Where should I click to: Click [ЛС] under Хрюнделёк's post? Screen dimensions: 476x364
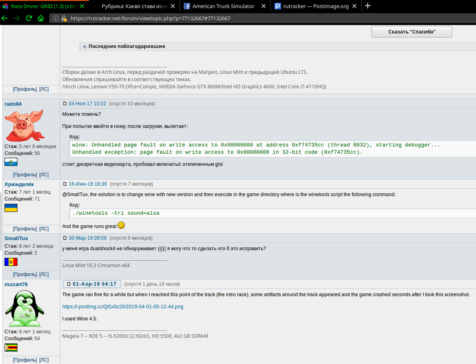(x=44, y=228)
